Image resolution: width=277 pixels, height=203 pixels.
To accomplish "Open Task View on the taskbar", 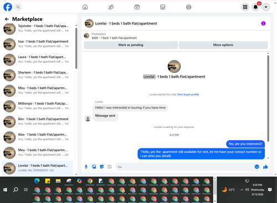I will point(26,190).
